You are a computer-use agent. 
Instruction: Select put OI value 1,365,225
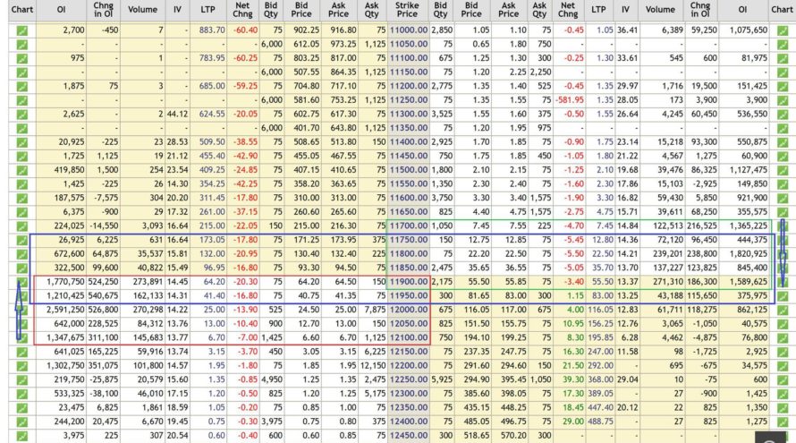tap(749, 226)
